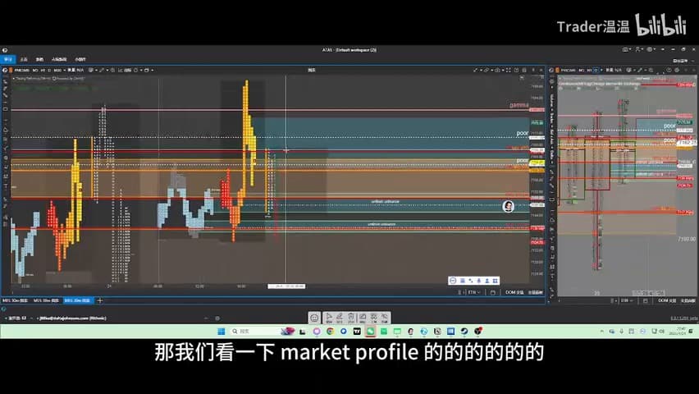699x394 pixels.
Task: Open the ETH session dropdown under main chart
Action: (x=473, y=292)
